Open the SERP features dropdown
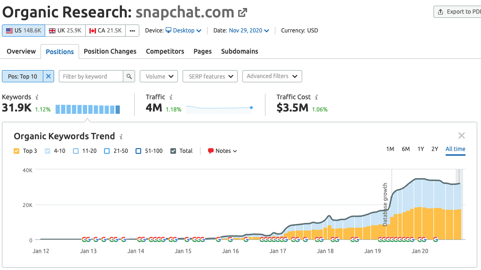The image size is (481, 270). tap(210, 76)
